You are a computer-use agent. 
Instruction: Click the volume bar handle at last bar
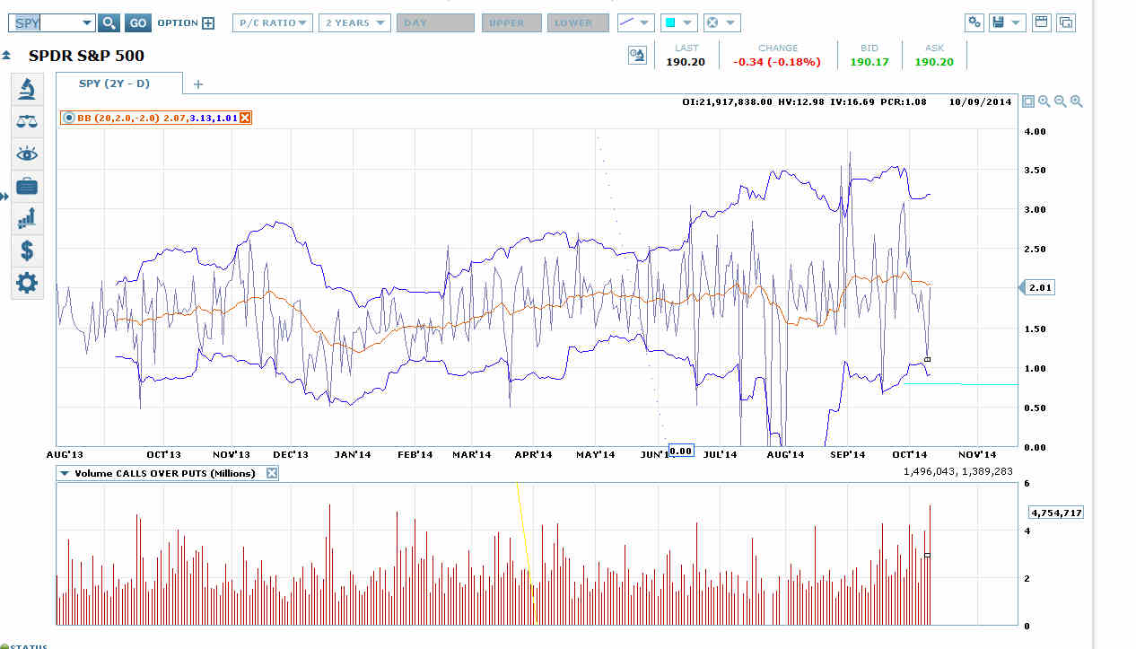click(927, 556)
